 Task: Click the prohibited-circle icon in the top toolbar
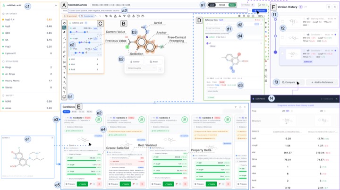[x=129, y=16]
